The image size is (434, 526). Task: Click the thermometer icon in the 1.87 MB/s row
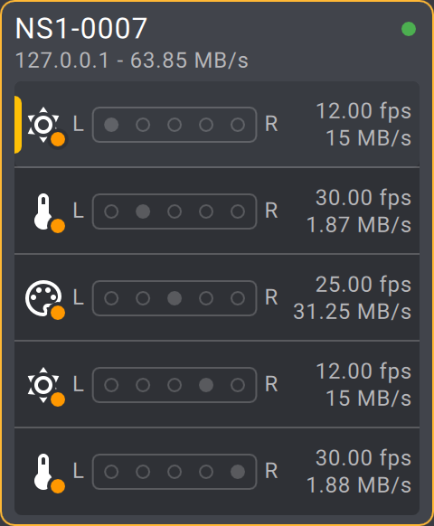click(43, 211)
